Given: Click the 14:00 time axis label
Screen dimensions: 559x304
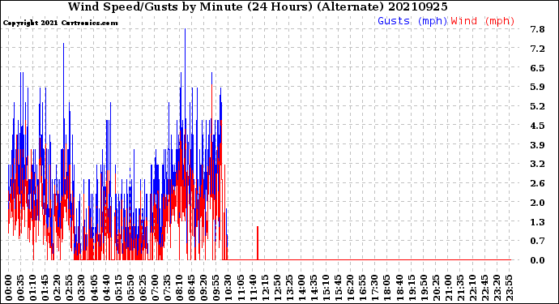Looking at the screenshot, I should 301,288.
